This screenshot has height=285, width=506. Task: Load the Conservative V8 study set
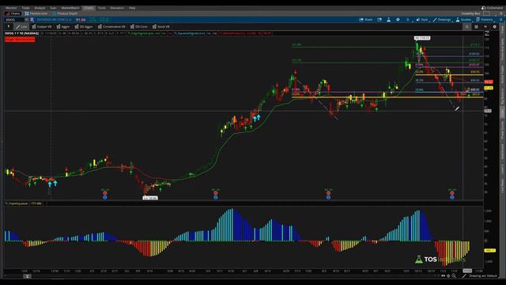coord(111,26)
